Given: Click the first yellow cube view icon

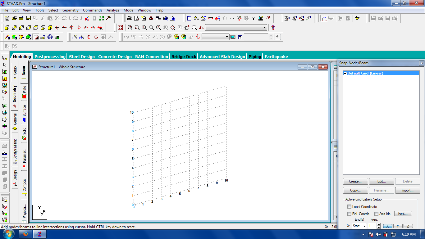Looking at the screenshot, I should point(7,28).
